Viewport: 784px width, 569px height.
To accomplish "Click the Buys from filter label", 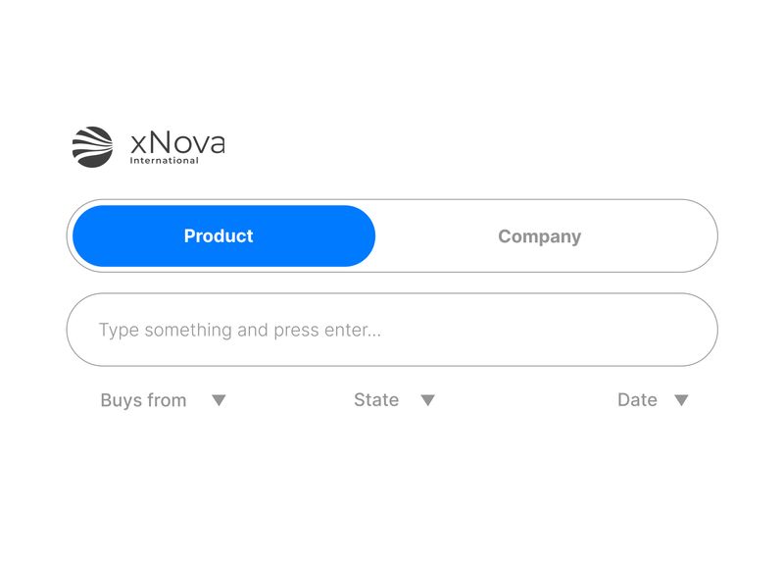I will [x=143, y=399].
